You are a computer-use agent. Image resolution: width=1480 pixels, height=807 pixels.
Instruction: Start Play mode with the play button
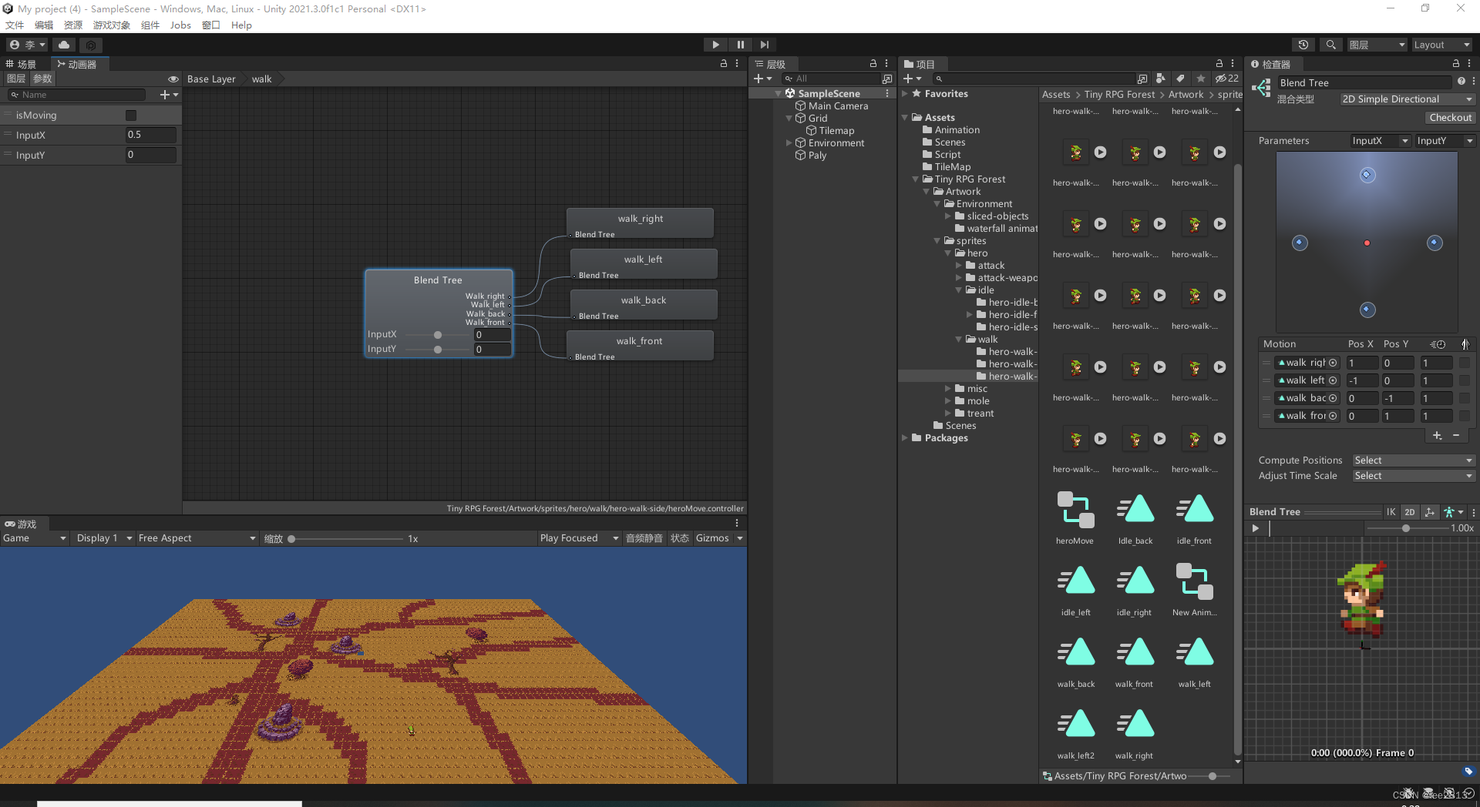(x=715, y=45)
